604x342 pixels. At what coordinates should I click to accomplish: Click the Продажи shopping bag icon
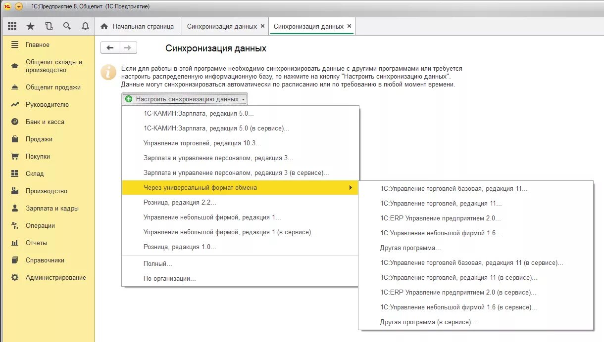coord(15,139)
